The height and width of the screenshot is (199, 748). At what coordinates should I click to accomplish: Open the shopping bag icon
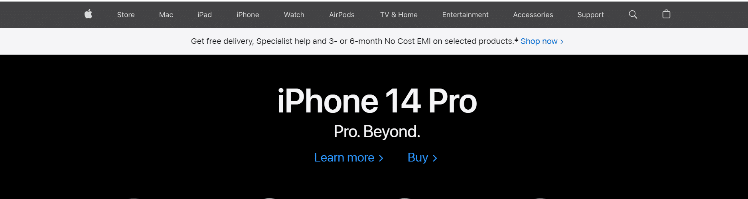pos(666,14)
